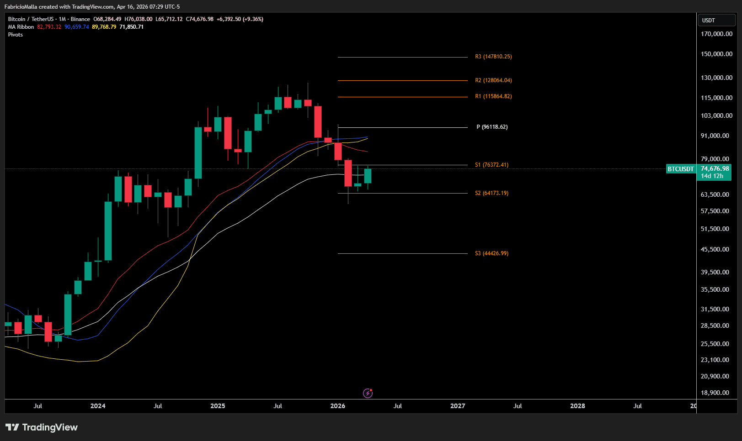Click the red MA value 82,793.32

[x=49, y=27]
